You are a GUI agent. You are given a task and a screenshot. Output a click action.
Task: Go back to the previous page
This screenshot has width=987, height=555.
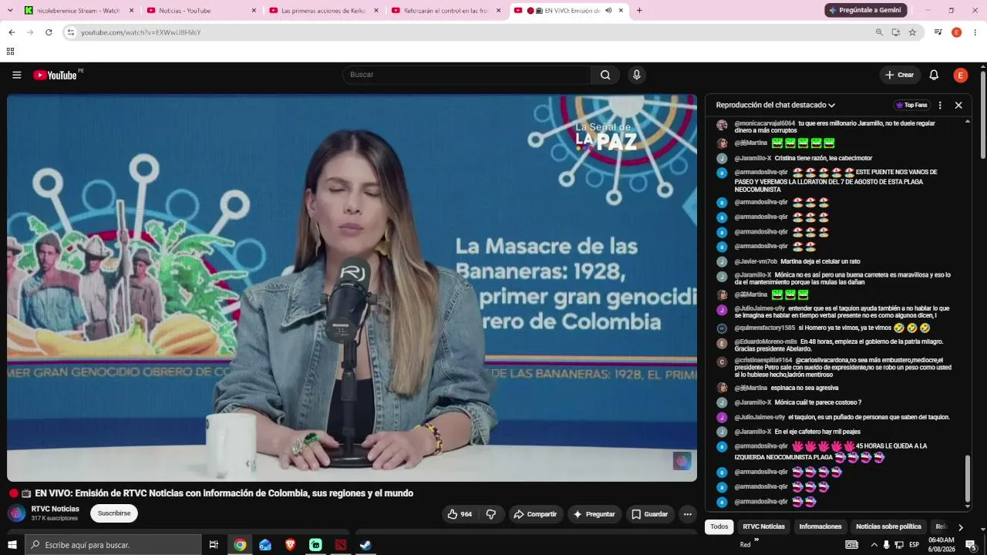tap(12, 32)
